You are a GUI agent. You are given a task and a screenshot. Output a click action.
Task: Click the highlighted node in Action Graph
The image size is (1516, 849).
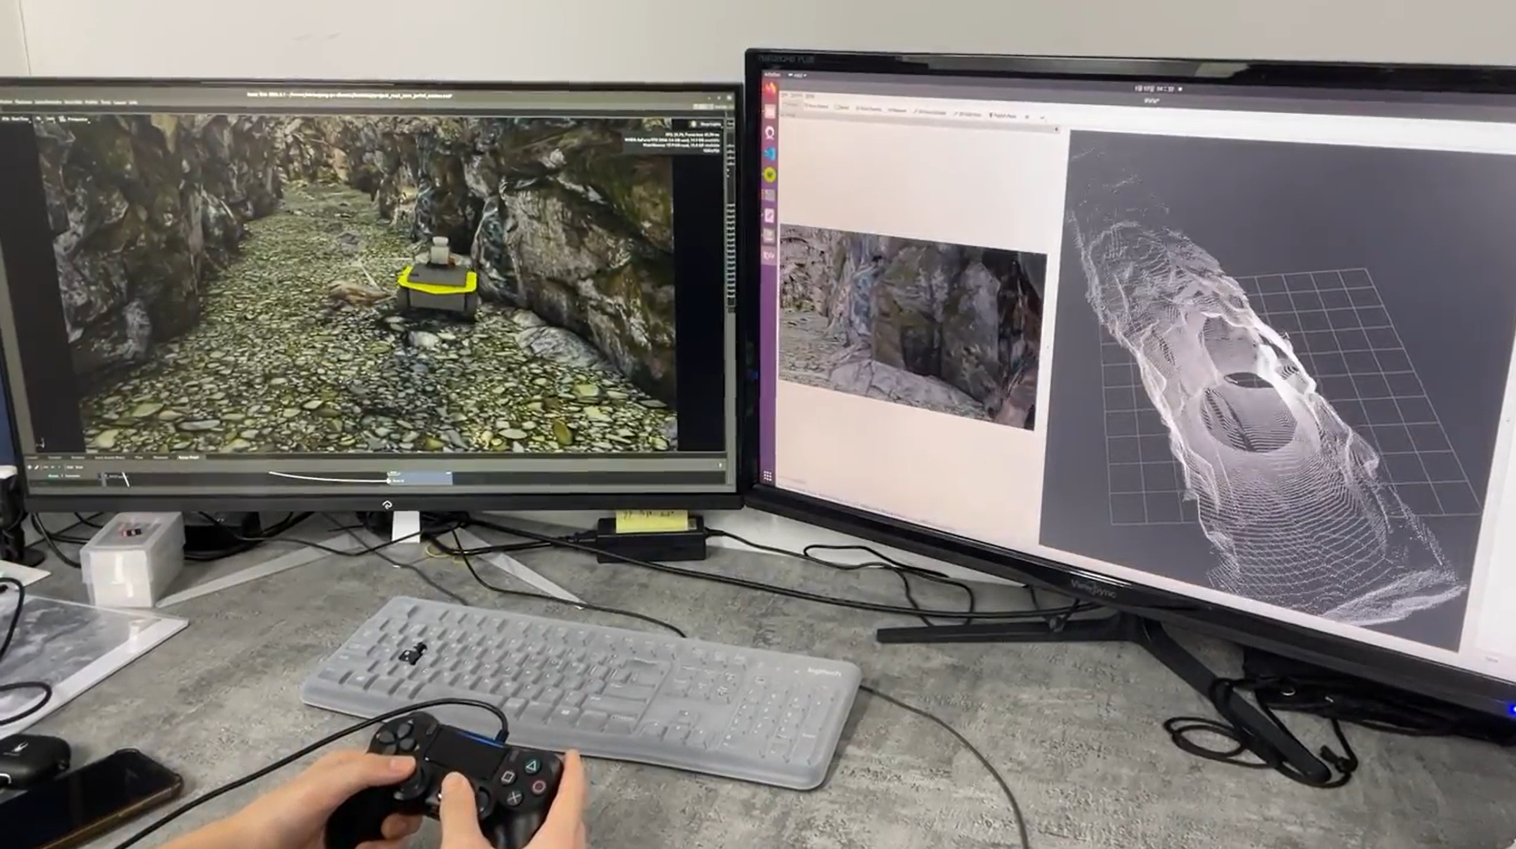[420, 478]
